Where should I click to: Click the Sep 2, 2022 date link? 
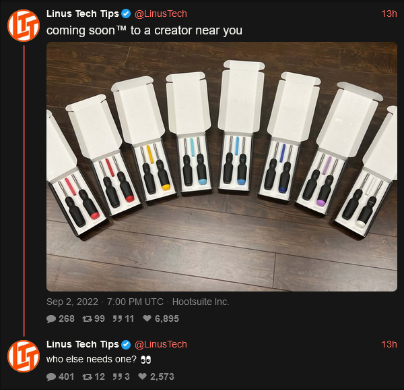pos(72,302)
